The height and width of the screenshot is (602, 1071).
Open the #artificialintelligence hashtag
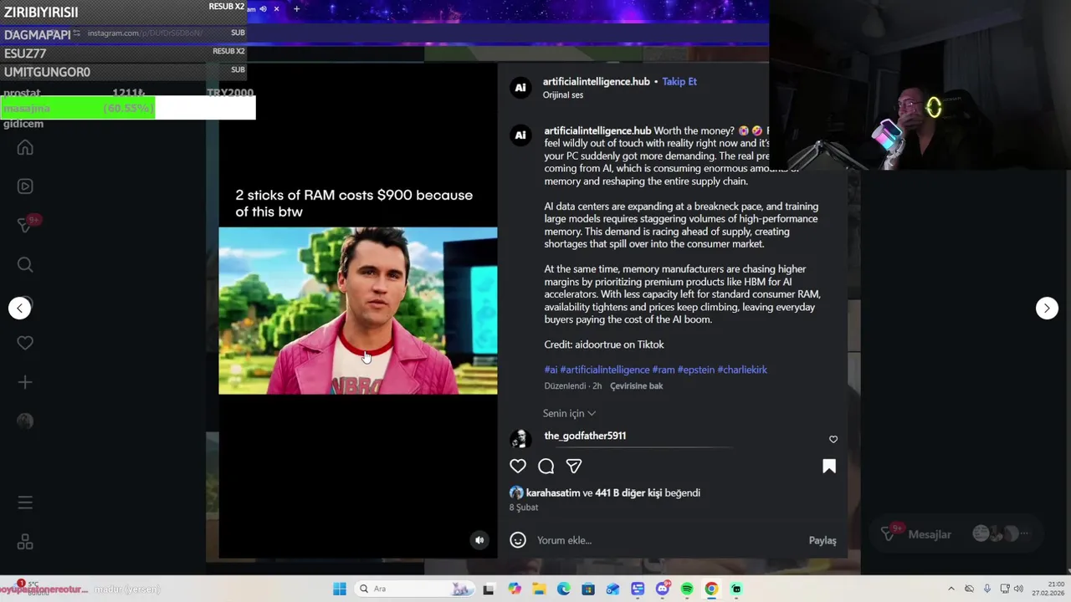605,370
